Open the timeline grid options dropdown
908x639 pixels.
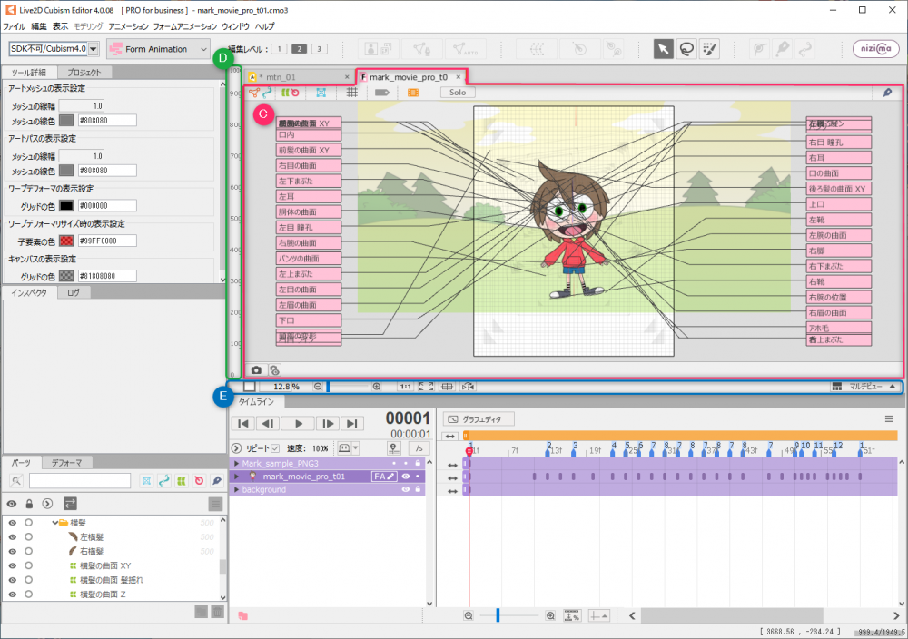point(598,615)
